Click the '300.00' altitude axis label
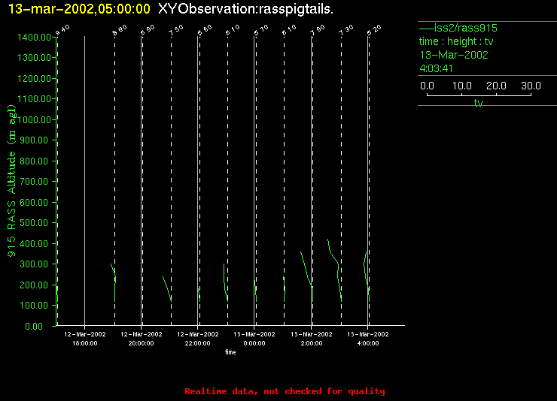Viewport: 557px width, 401px height. pyautogui.click(x=34, y=264)
